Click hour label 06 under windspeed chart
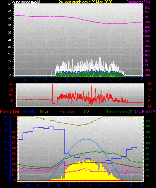Image resolution: width=156 pixels, height=188 pixels. tap(46, 80)
